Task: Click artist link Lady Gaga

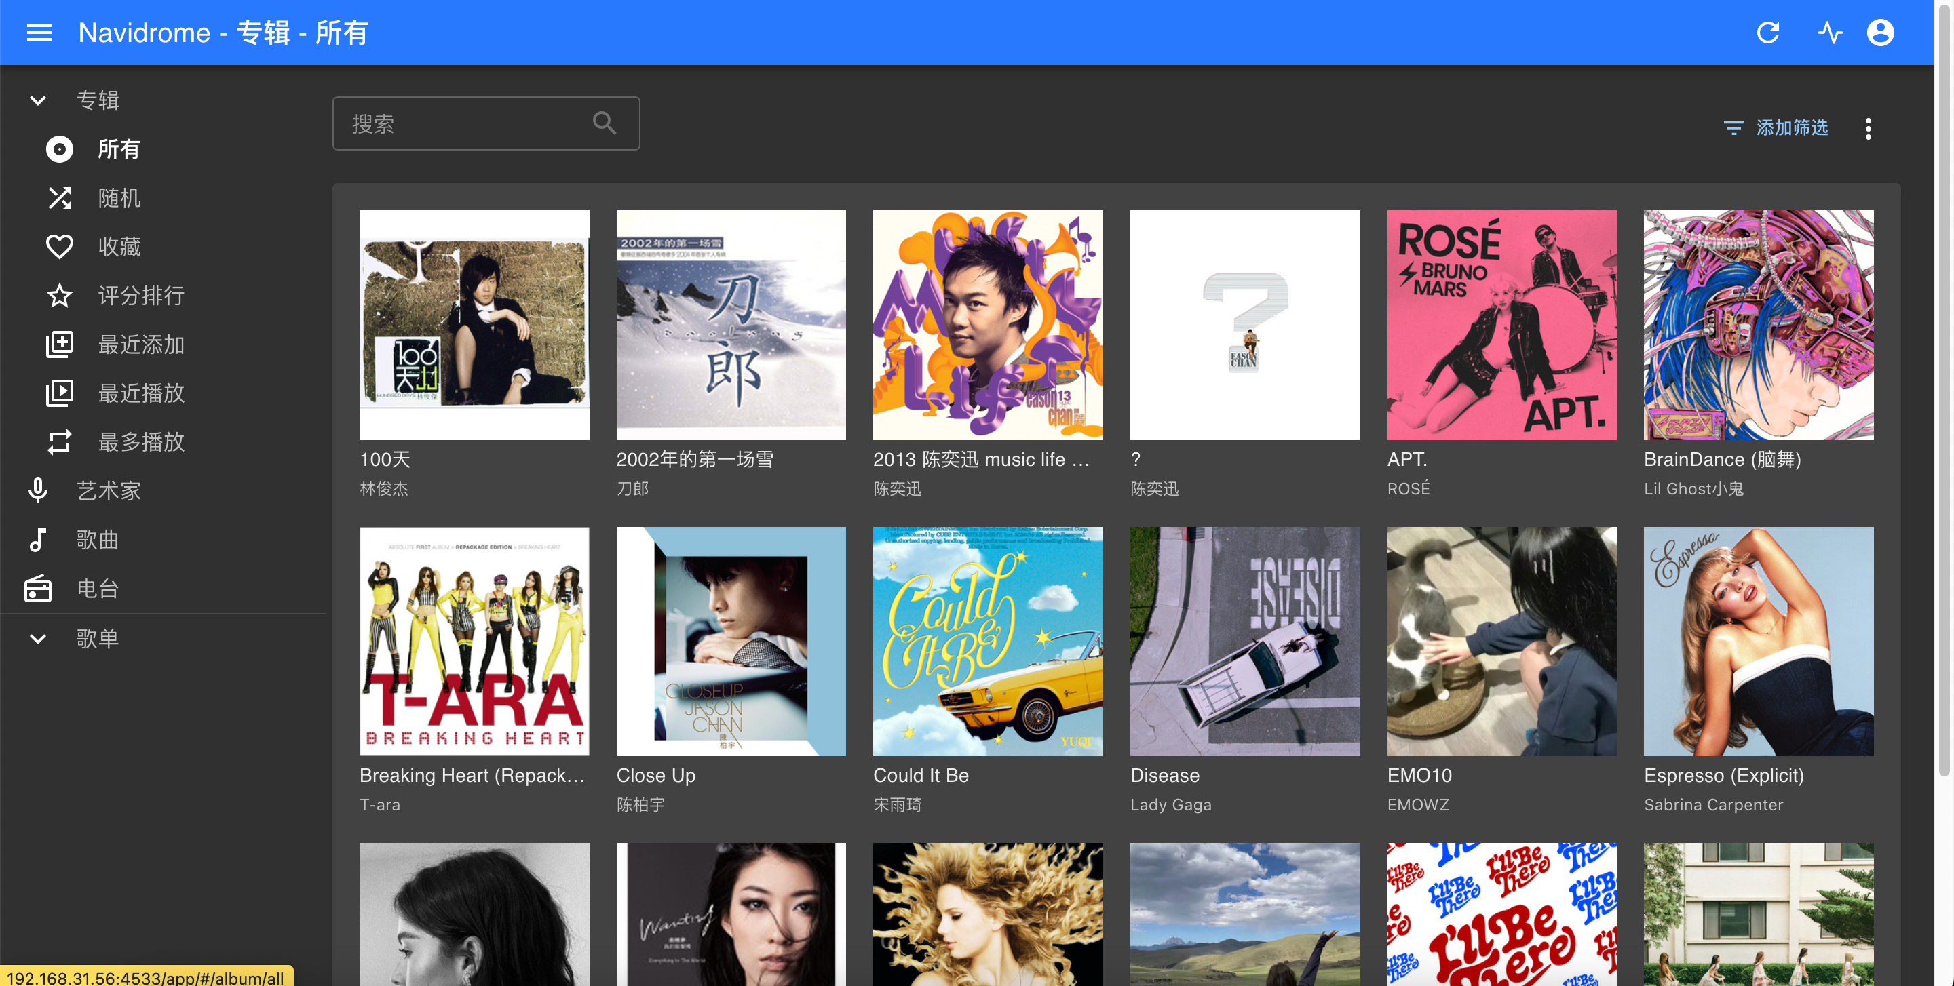Action: click(x=1170, y=805)
